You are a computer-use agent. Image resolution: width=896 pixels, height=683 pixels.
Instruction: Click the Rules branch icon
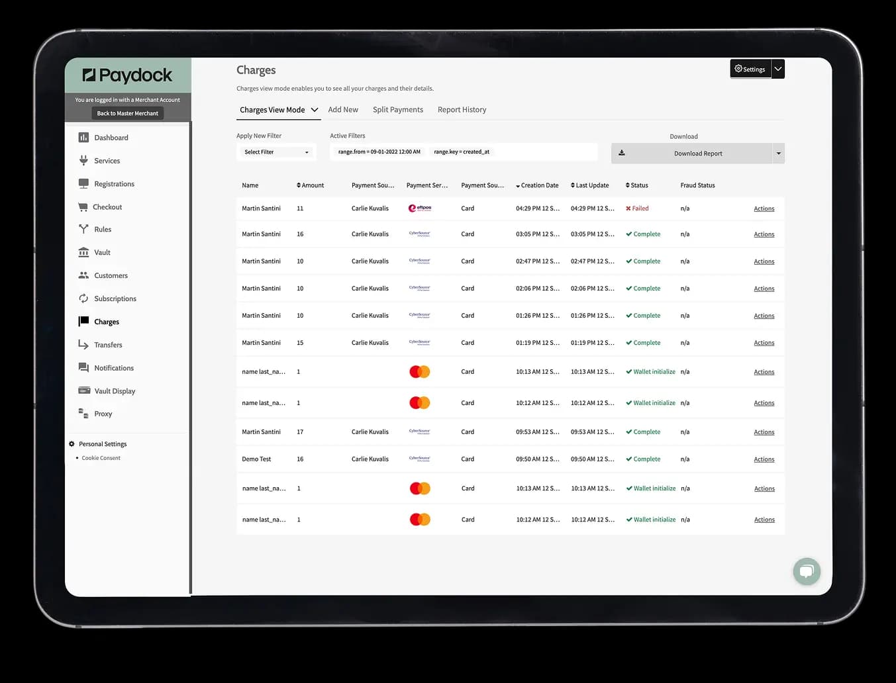pyautogui.click(x=83, y=229)
